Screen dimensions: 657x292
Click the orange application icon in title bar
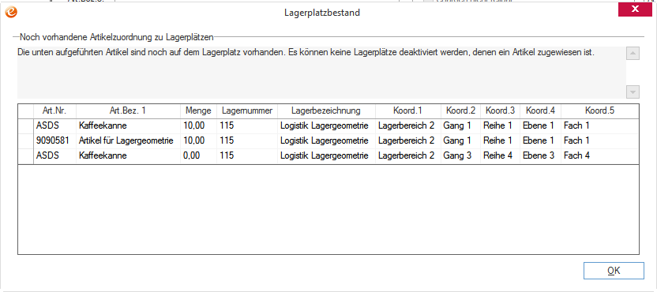click(x=11, y=12)
